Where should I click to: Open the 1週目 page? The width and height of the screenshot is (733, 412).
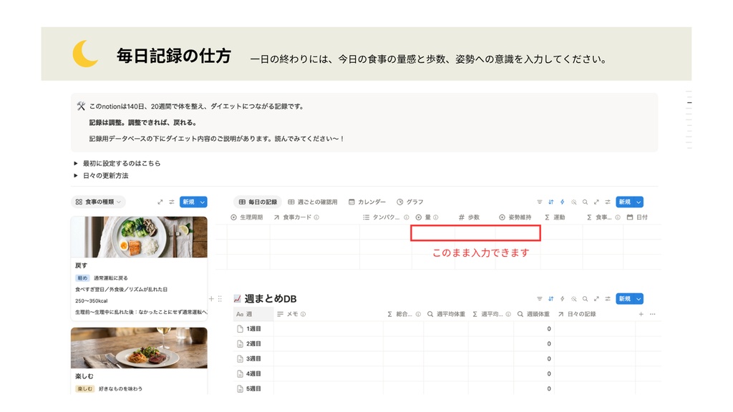coord(253,329)
